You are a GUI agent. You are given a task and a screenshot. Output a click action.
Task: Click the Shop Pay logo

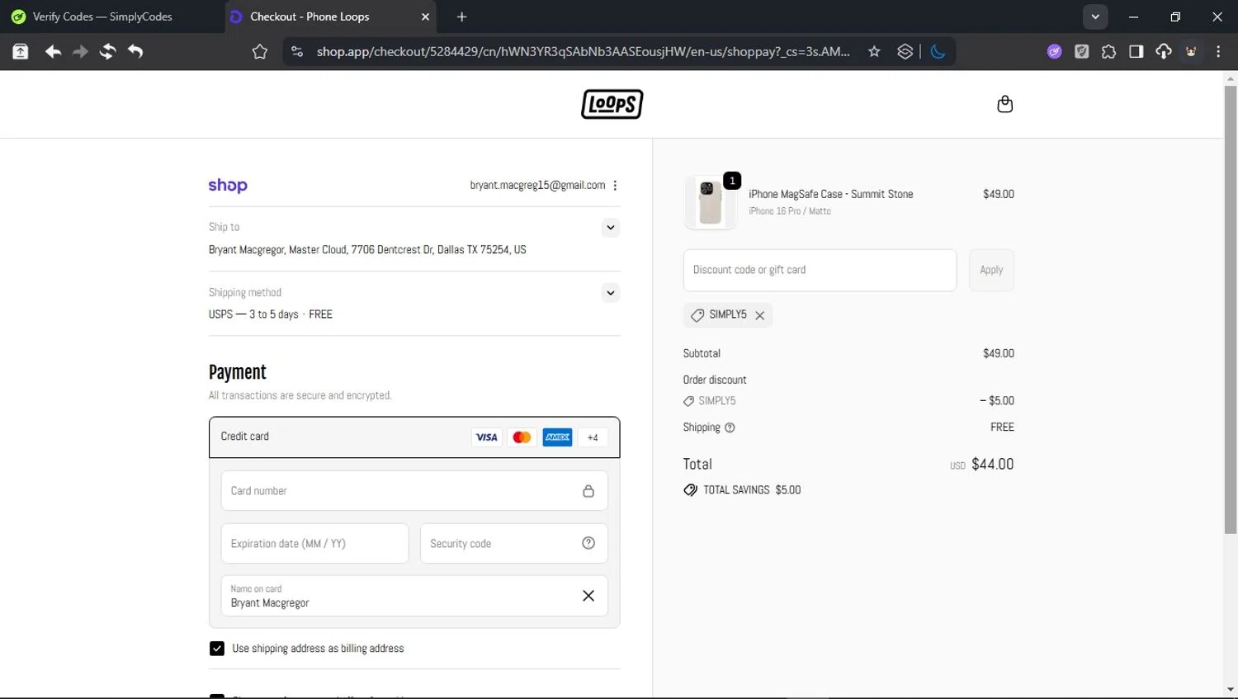[228, 186]
